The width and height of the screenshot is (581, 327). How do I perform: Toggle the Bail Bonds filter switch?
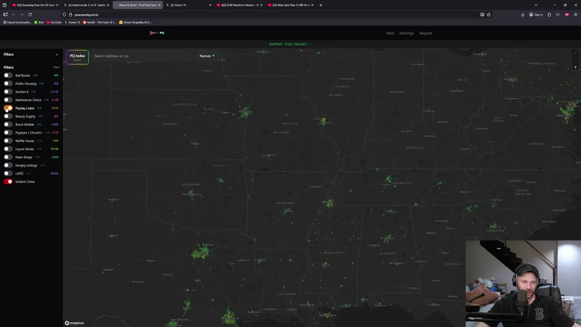(8, 75)
